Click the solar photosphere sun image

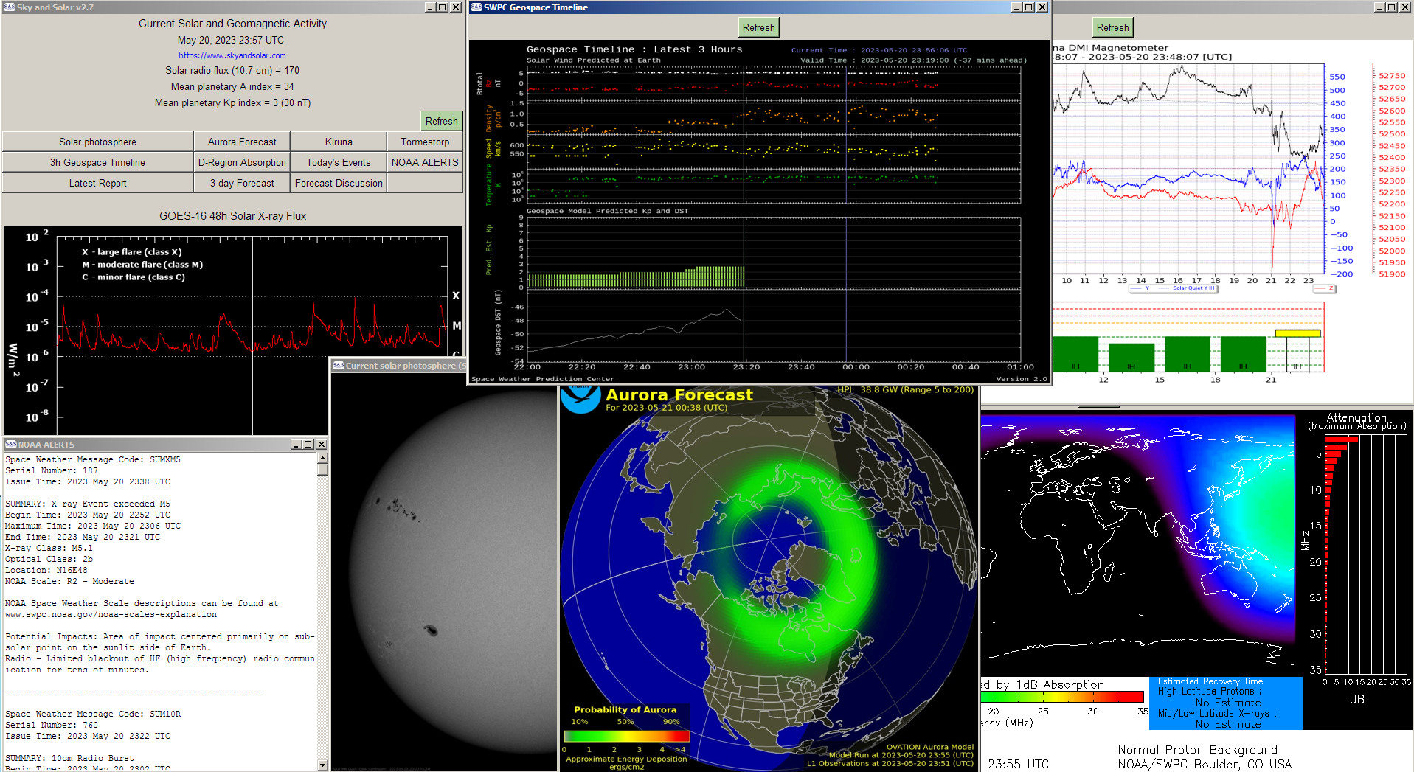coord(444,571)
